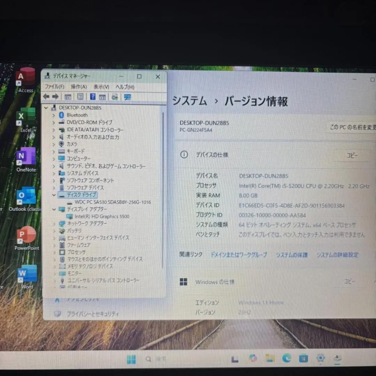Open the ファイル(F) menu
The height and width of the screenshot is (376, 376).
click(54, 87)
